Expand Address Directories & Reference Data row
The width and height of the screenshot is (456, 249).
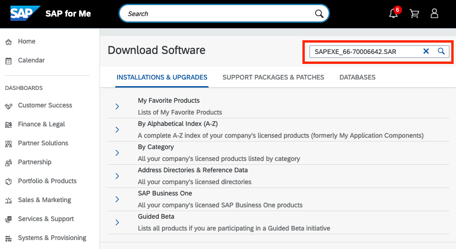coord(117,176)
